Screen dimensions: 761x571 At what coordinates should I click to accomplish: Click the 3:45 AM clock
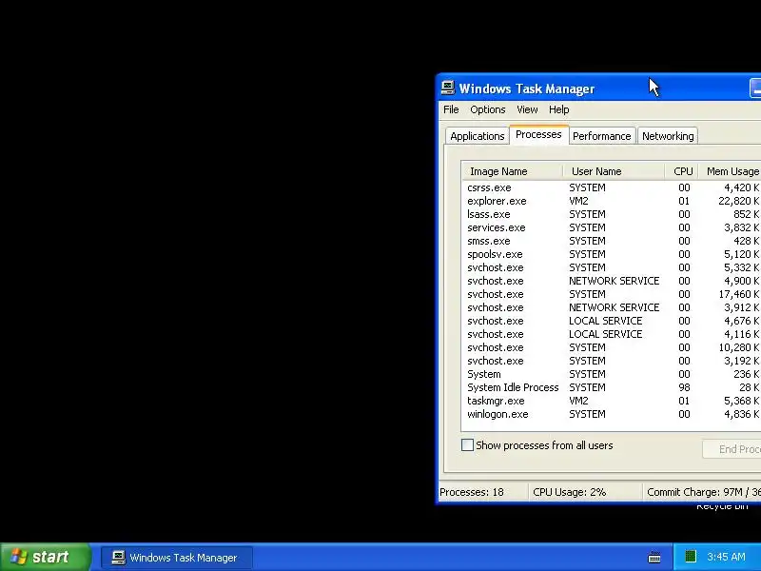coord(726,557)
